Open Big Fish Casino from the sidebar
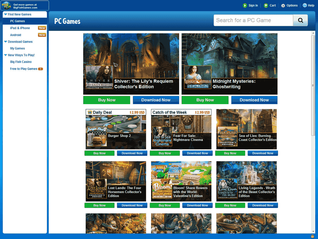Viewport: 318px width, 239px height. point(21,62)
